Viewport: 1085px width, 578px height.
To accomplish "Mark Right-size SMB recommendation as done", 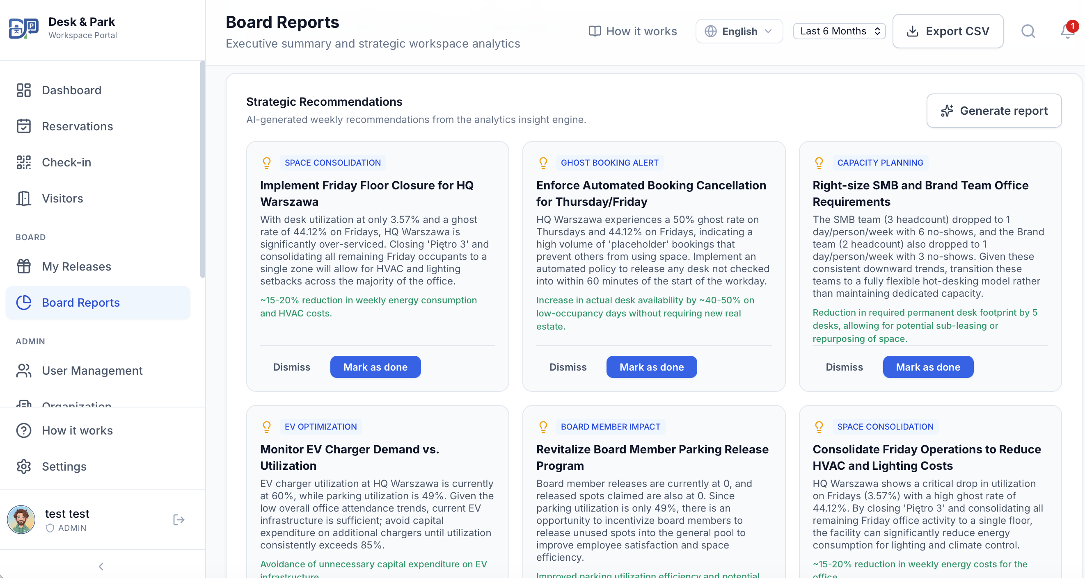I will 928,367.
